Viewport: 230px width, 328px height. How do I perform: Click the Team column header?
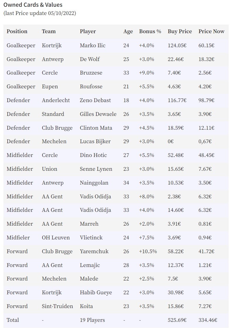[x=49, y=31]
